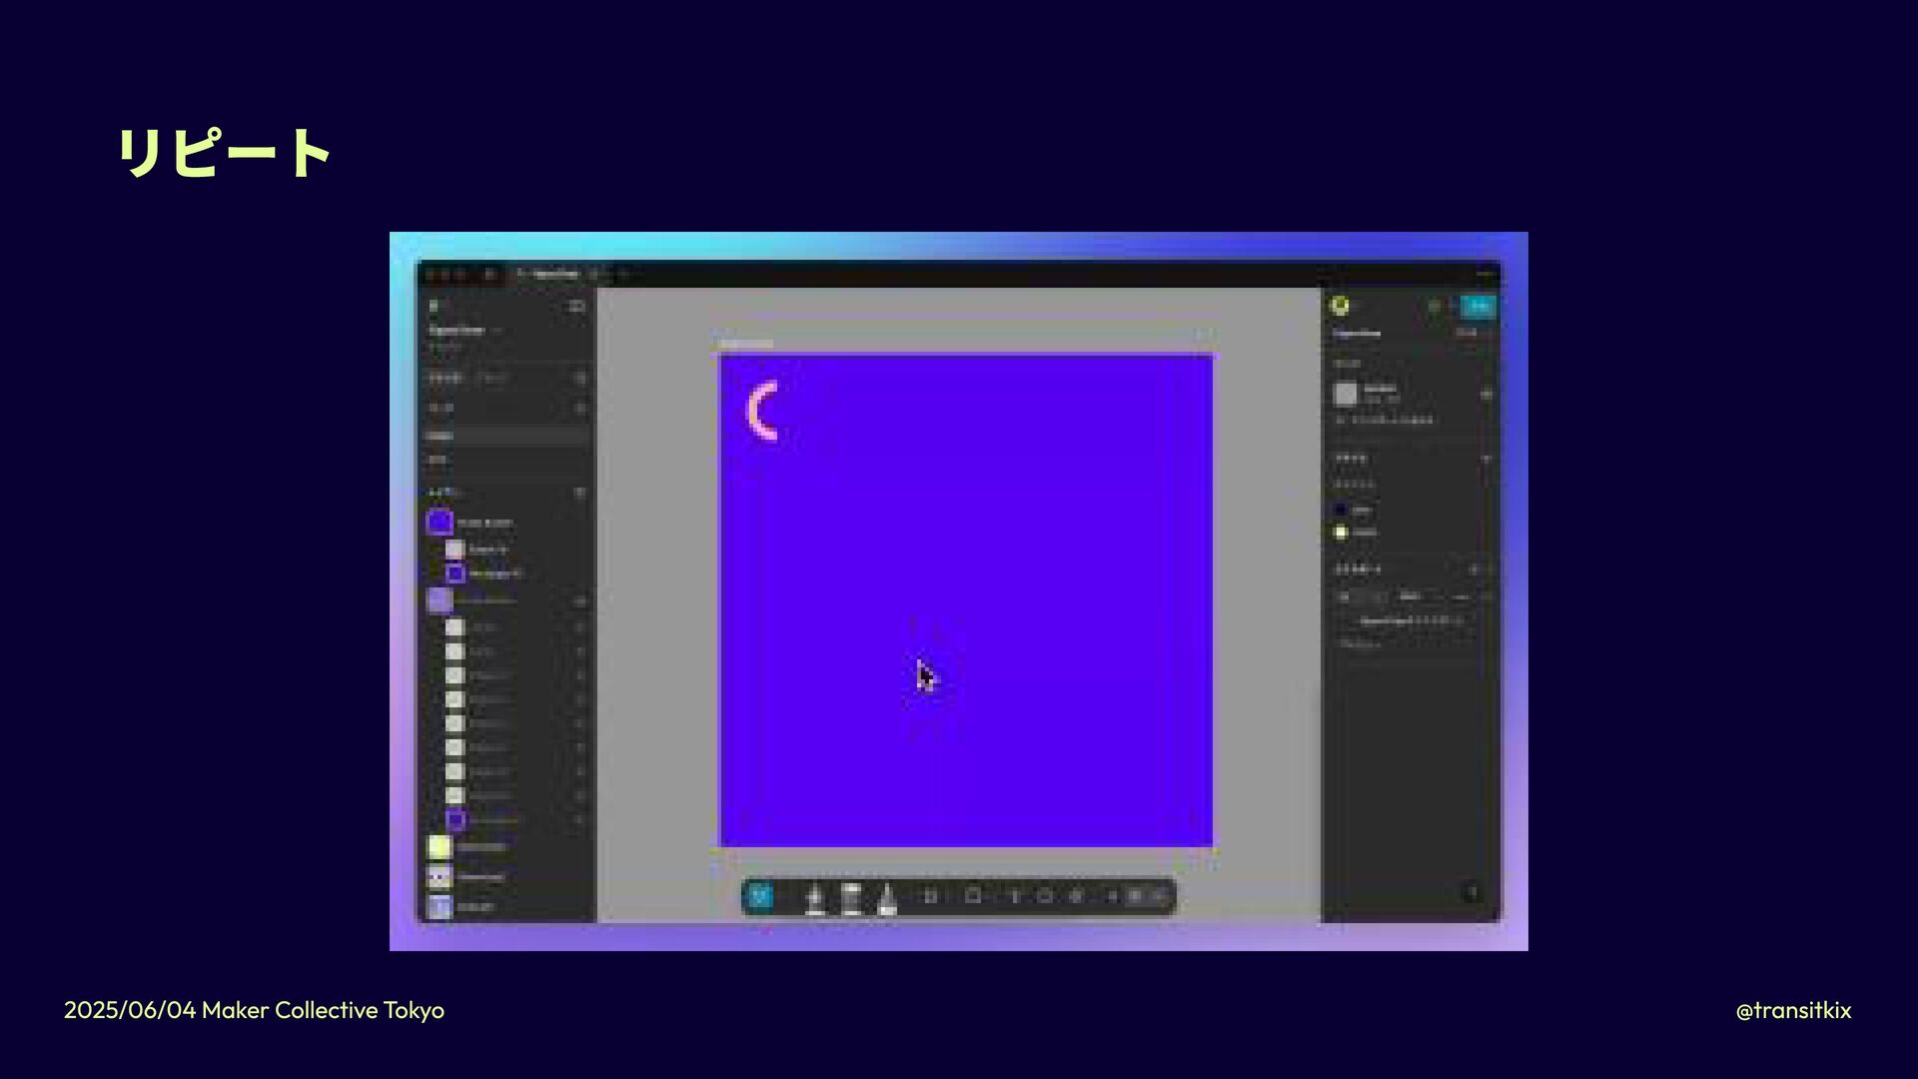Click the gray page background color swatch
Screen dimensions: 1918x1079
click(1347, 394)
